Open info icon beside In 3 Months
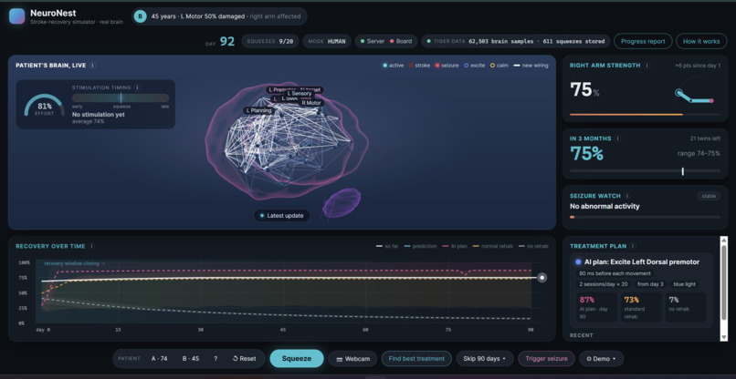The image size is (736, 379). pyautogui.click(x=617, y=138)
